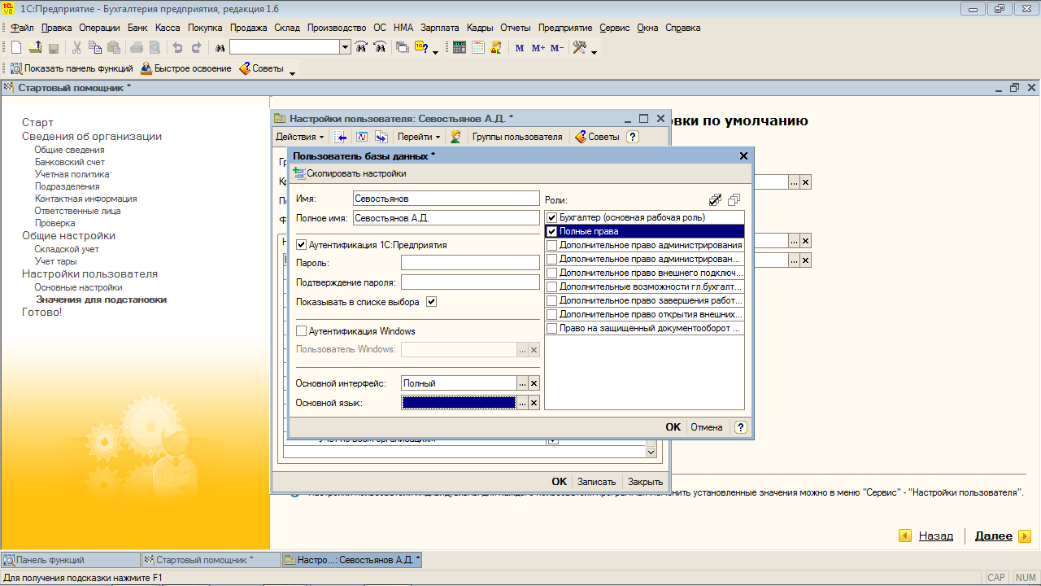The image size is (1041, 586).
Task: Click Показать панель функций toolbar button
Action: 72,68
